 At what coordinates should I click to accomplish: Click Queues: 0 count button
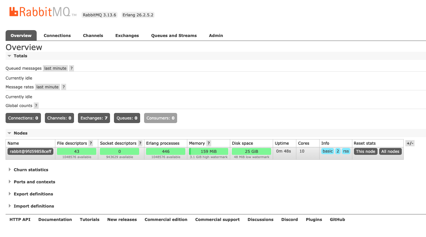[x=127, y=118]
